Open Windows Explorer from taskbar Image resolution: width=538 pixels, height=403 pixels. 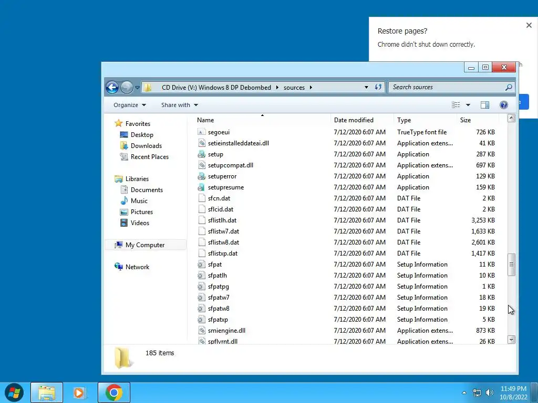47,393
